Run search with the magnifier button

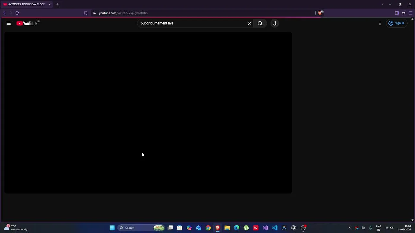coord(260,23)
